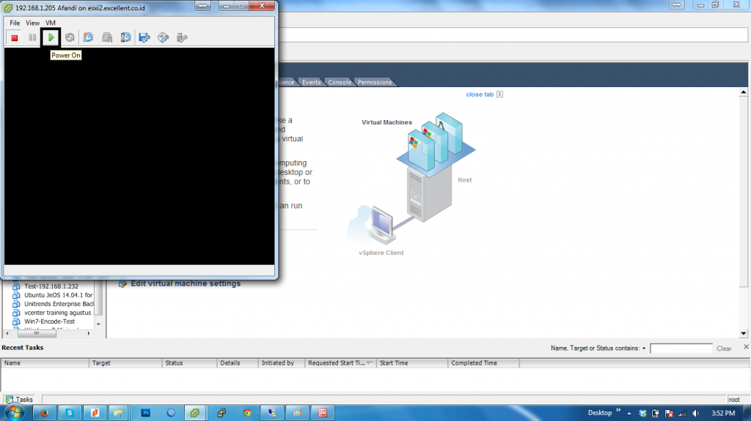Click the Reset VM toolbar icon
Image resolution: width=751 pixels, height=421 pixels.
(70, 37)
